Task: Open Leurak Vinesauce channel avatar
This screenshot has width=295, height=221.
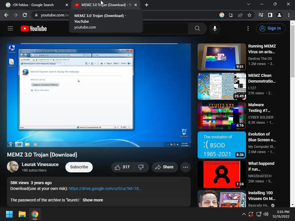Action: coord(13,167)
